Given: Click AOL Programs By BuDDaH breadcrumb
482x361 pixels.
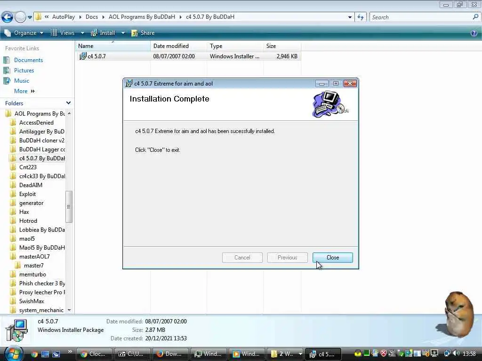Looking at the screenshot, I should [x=142, y=17].
